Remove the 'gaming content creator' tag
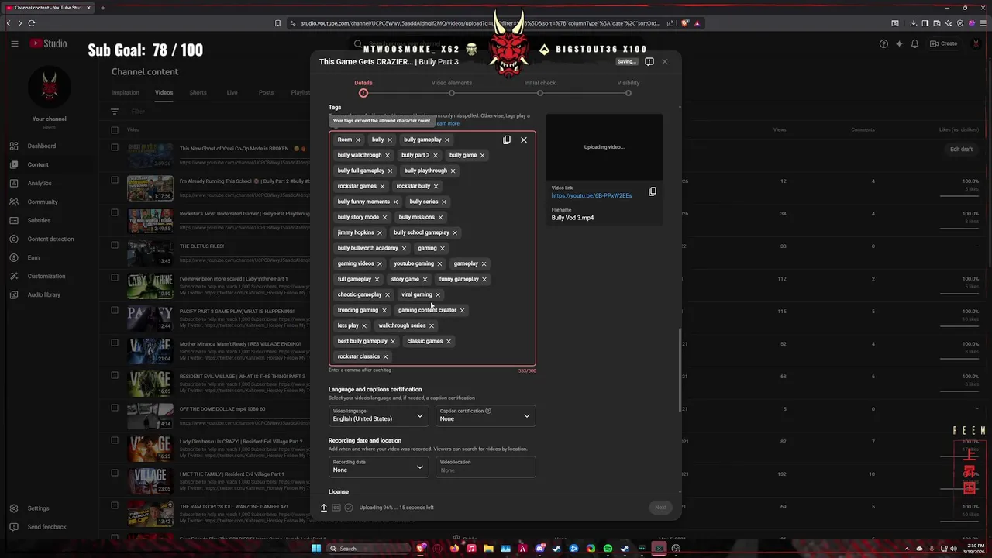 (462, 310)
